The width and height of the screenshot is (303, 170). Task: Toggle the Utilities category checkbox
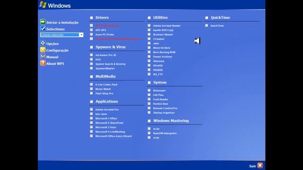tap(149, 18)
